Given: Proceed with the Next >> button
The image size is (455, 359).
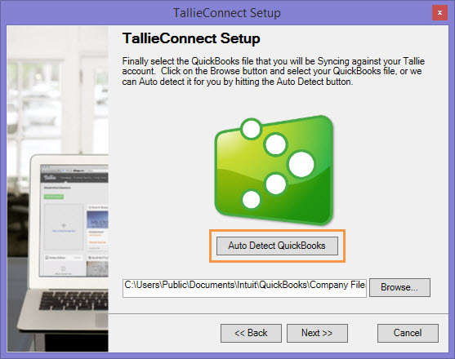Looking at the screenshot, I should 317,333.
